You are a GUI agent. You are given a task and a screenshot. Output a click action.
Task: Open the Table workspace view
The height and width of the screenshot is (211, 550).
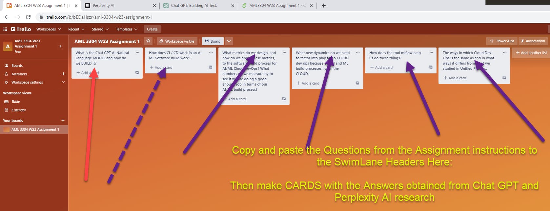coord(16,102)
